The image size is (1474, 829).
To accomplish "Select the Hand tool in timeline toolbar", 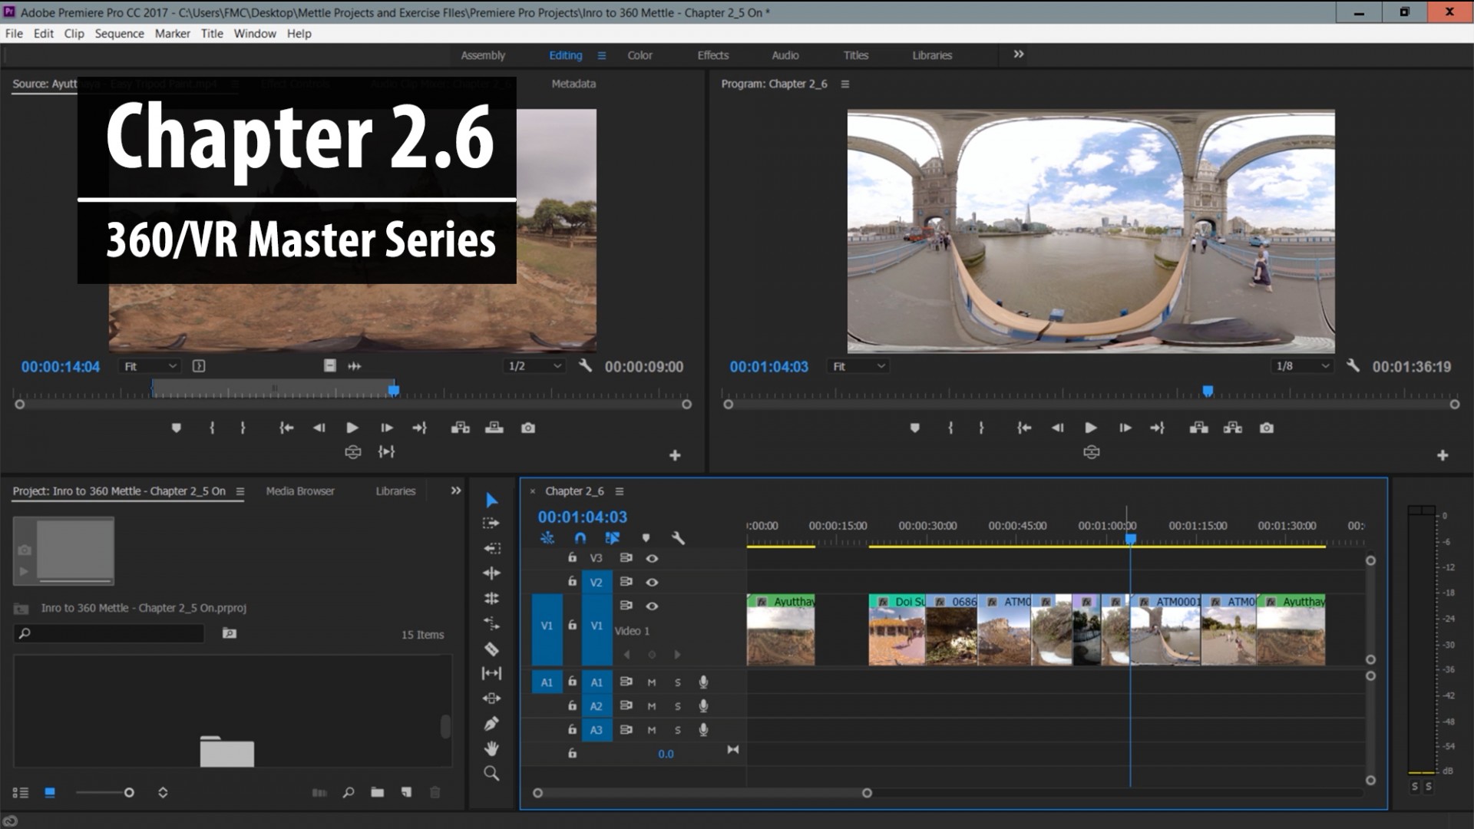I will (492, 748).
